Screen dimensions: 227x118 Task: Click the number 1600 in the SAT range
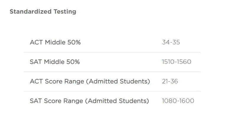click(187, 101)
